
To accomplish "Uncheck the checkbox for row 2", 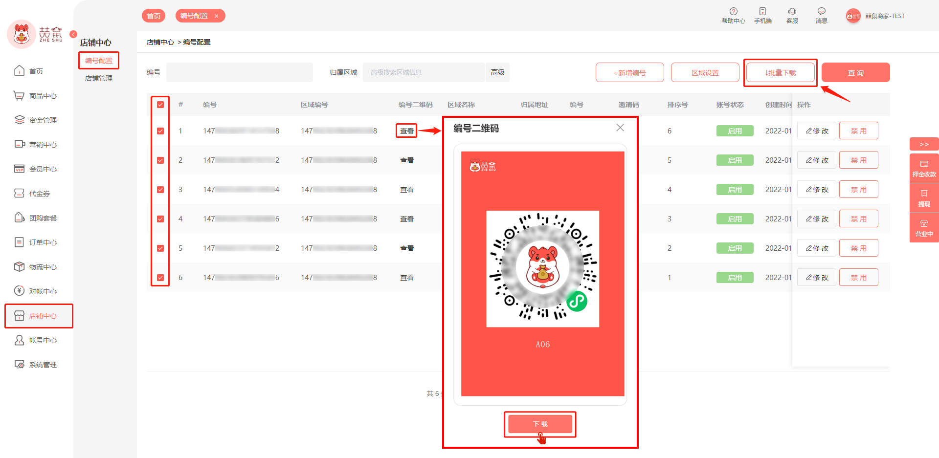I will [160, 160].
